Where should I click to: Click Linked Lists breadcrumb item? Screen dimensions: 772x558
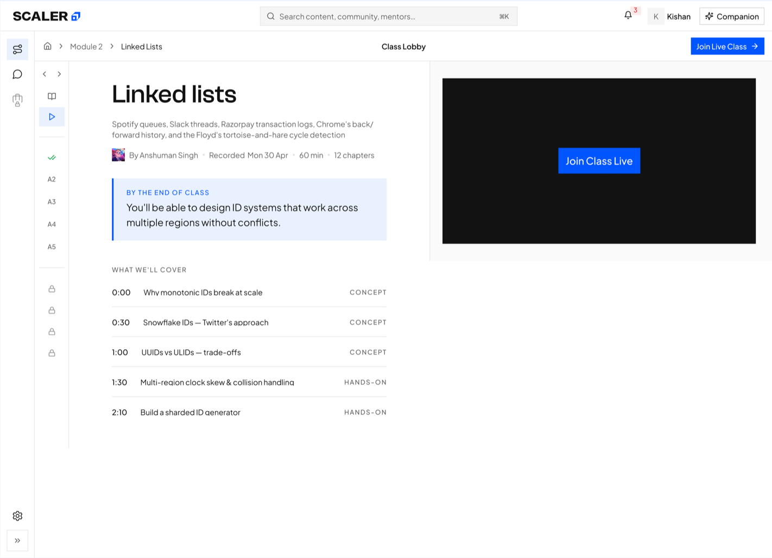coord(142,47)
